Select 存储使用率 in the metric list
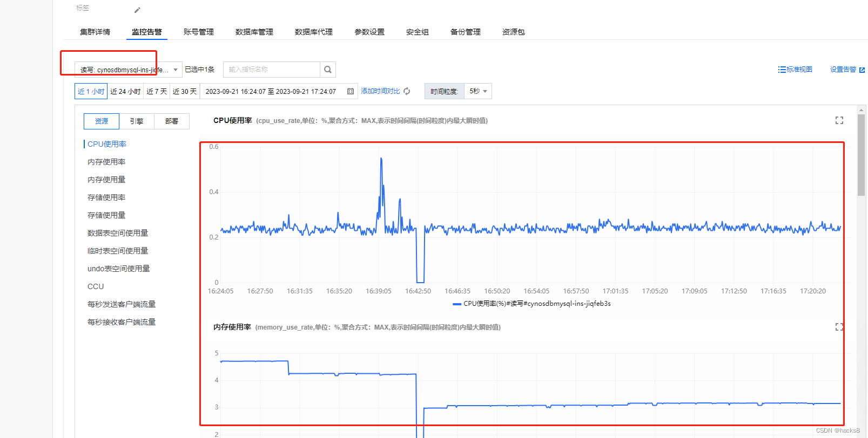 click(x=106, y=197)
